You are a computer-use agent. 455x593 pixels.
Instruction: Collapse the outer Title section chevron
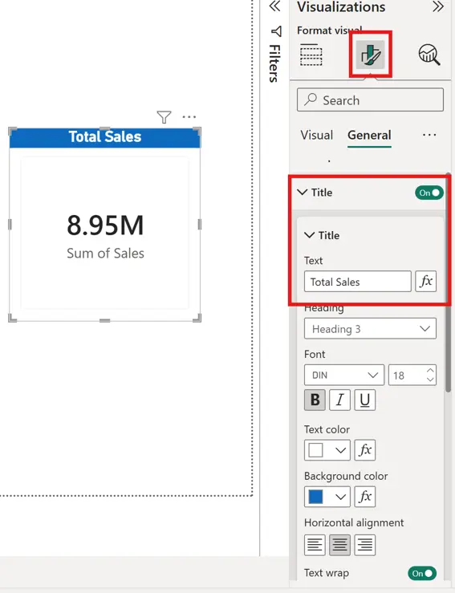click(302, 192)
